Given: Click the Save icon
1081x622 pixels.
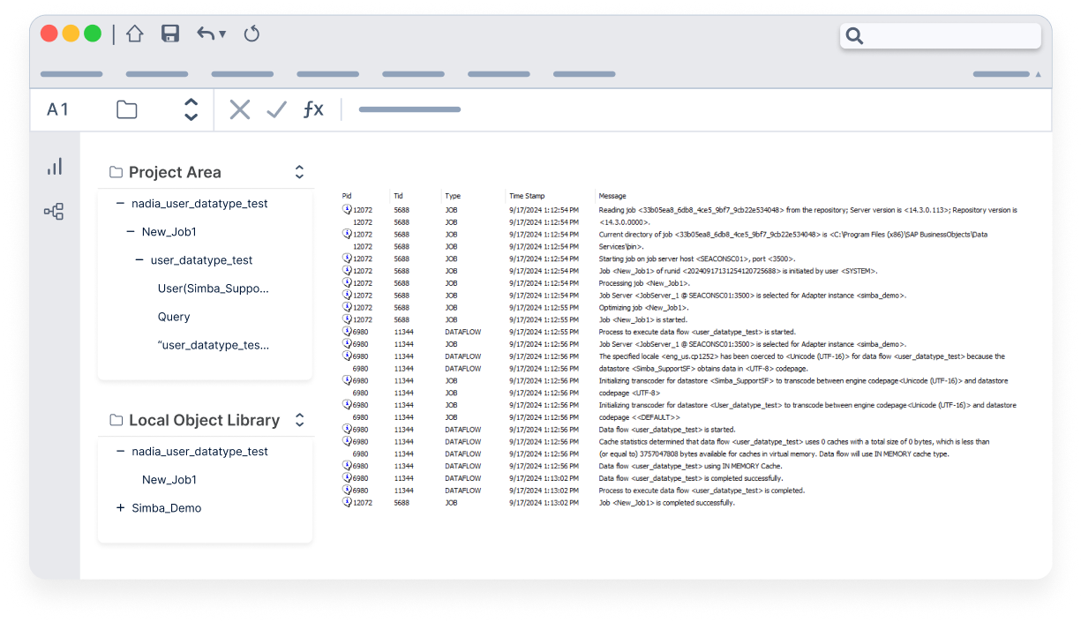Looking at the screenshot, I should [x=169, y=32].
